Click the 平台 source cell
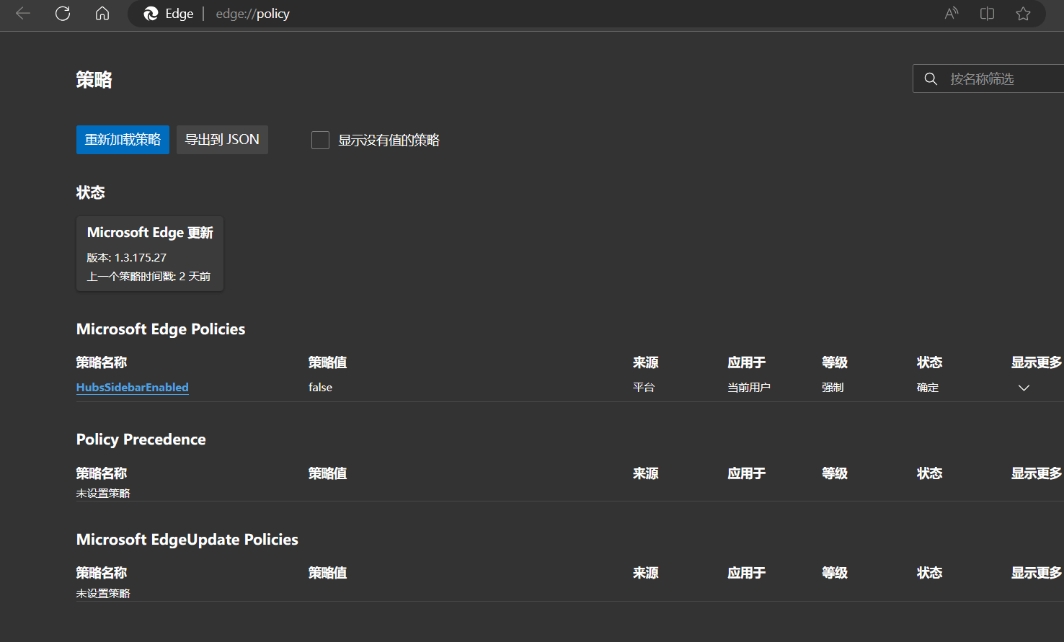 [x=644, y=388]
